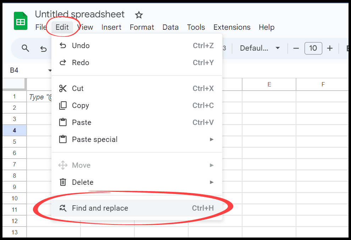Open the Extensions menu
This screenshot has height=240, width=351.
[232, 27]
